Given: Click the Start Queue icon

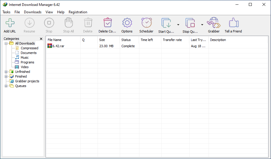Looking at the screenshot, I should (166, 23).
